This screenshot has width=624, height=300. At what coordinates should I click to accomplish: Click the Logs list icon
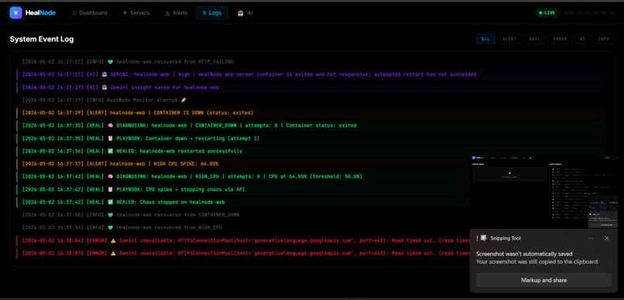click(204, 12)
